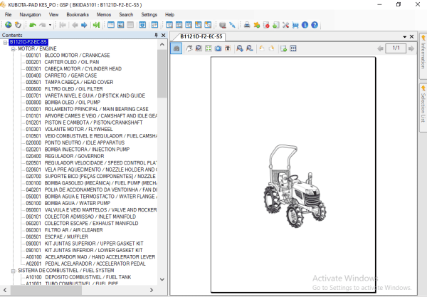Open the undo history dropdown arrow

[x=50, y=25]
